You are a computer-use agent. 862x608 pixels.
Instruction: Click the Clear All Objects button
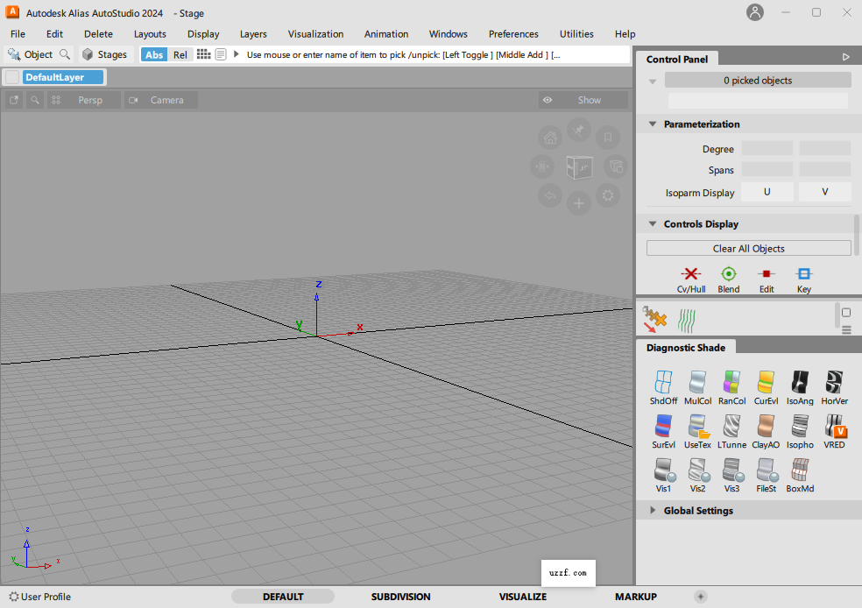point(748,248)
